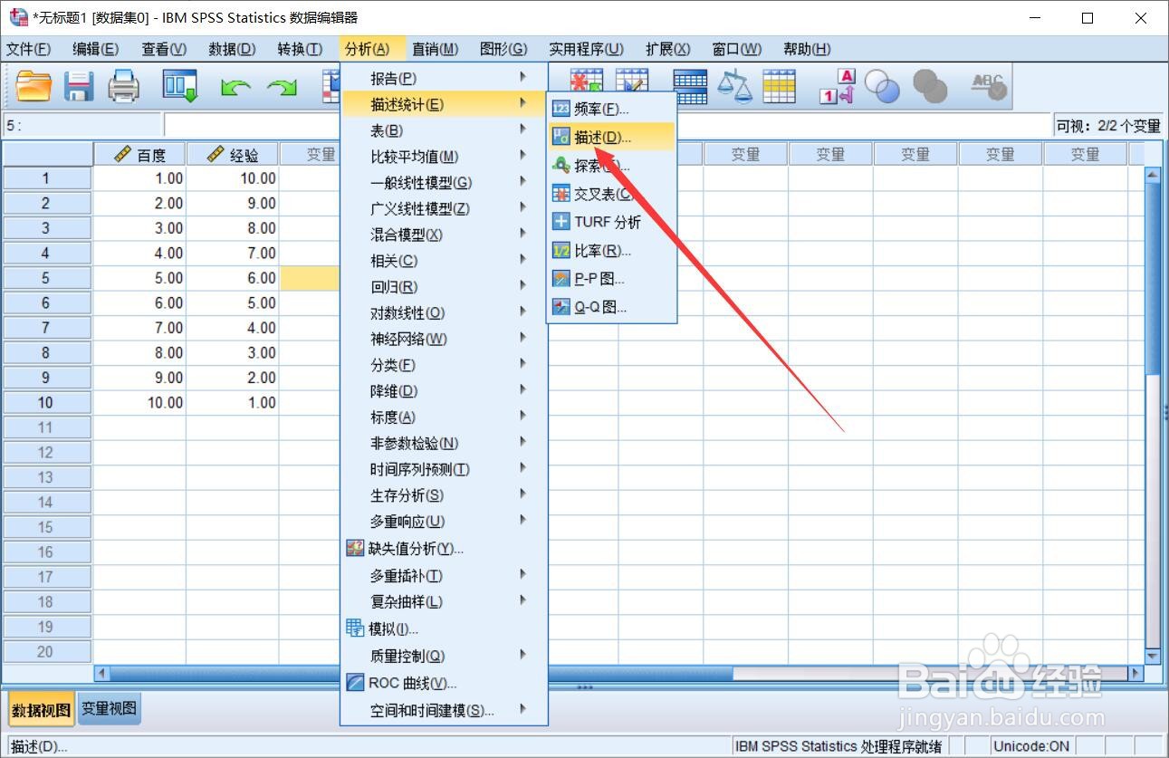Click the 多重响应(U) menu item
The height and width of the screenshot is (758, 1169).
click(x=444, y=522)
